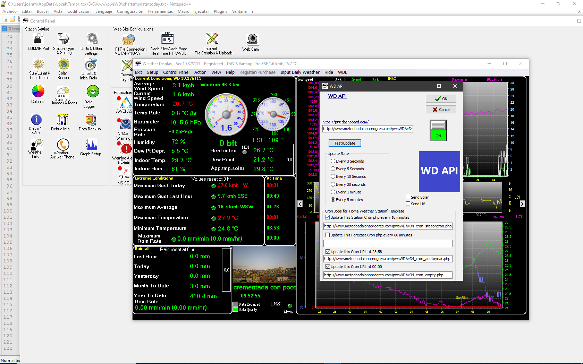Image resolution: width=583 pixels, height=364 pixels.
Task: Open the WDL menu
Action: 343,72
